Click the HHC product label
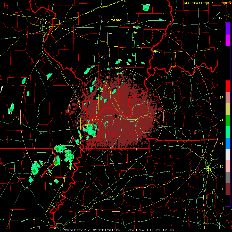Screen dimensions: 232x232 (x=227, y=15)
